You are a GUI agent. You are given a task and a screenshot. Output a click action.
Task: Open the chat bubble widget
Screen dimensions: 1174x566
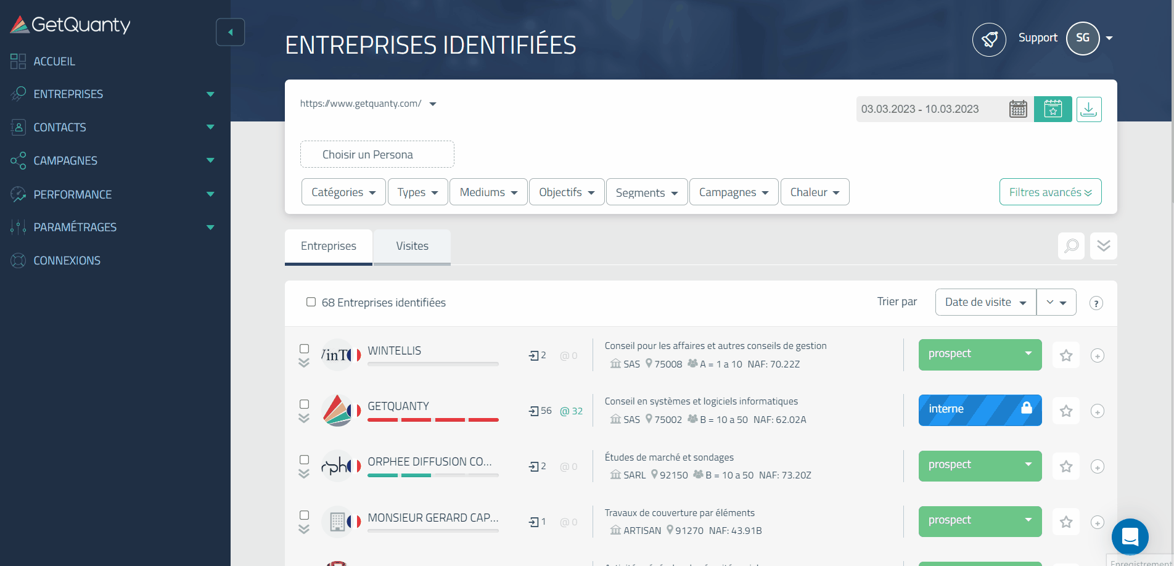coord(1130,537)
